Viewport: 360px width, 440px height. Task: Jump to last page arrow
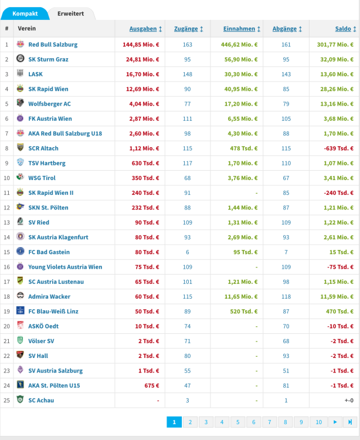[x=350, y=422]
